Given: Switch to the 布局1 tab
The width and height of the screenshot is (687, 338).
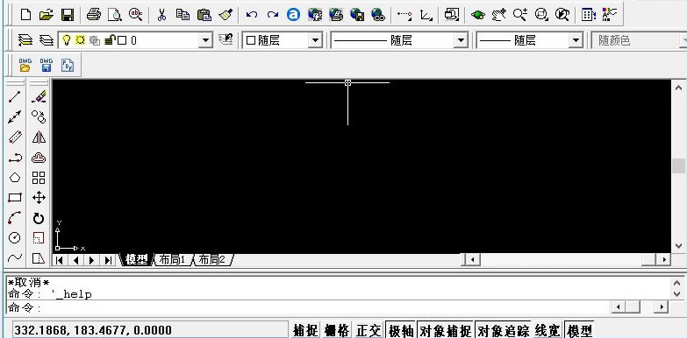Looking at the screenshot, I should (x=172, y=260).
